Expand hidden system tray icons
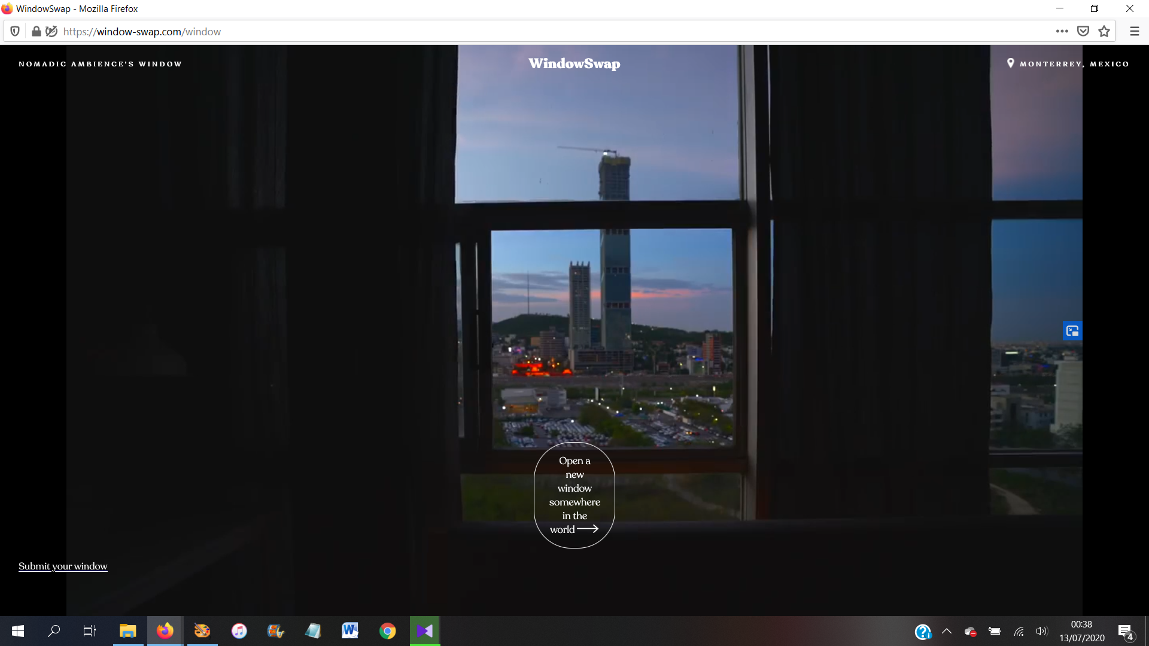1149x646 pixels. (947, 631)
